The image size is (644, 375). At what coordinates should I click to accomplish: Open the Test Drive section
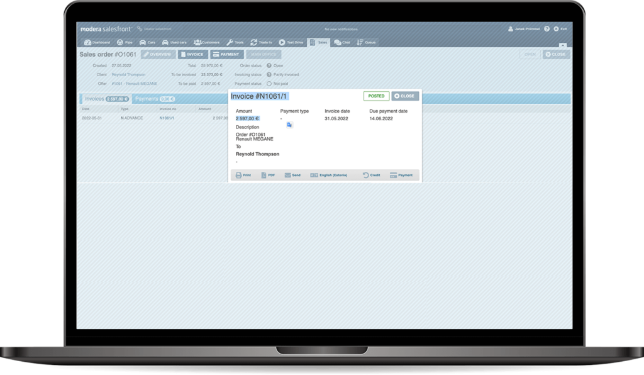tap(291, 42)
